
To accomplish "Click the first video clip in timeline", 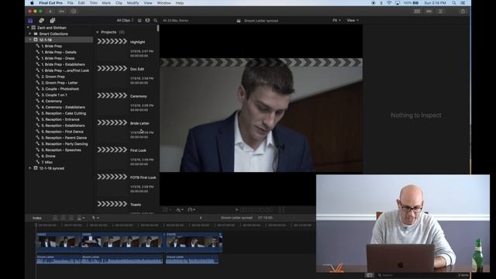I will click(59, 242).
